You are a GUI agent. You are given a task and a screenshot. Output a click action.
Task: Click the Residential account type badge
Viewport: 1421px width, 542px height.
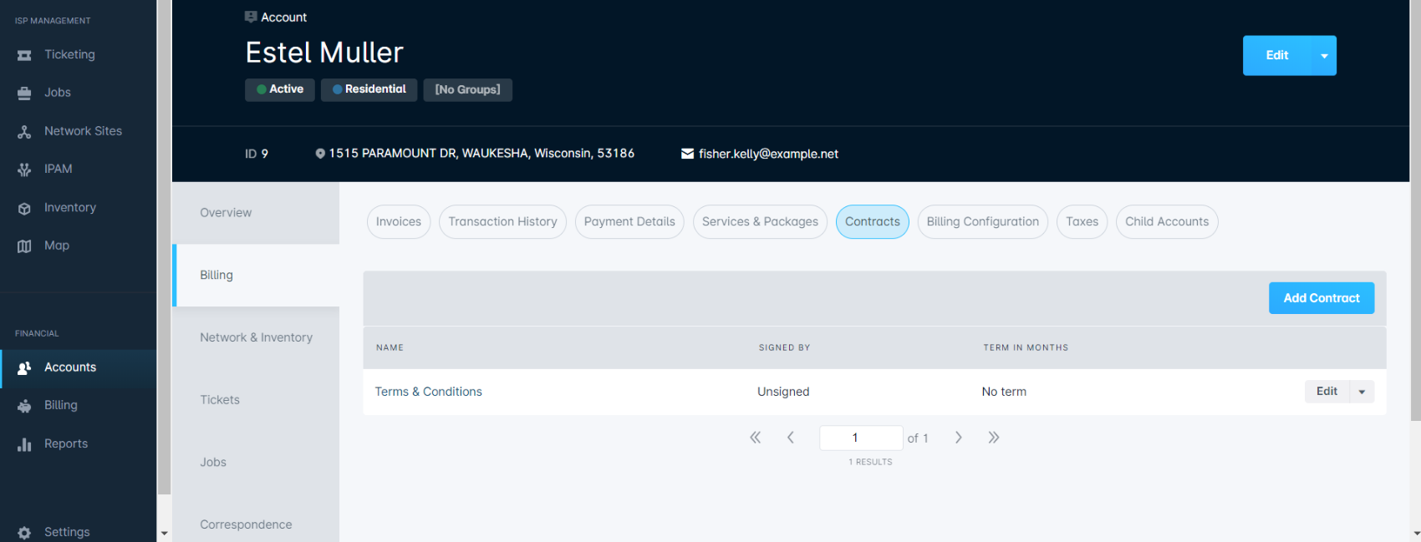click(369, 89)
